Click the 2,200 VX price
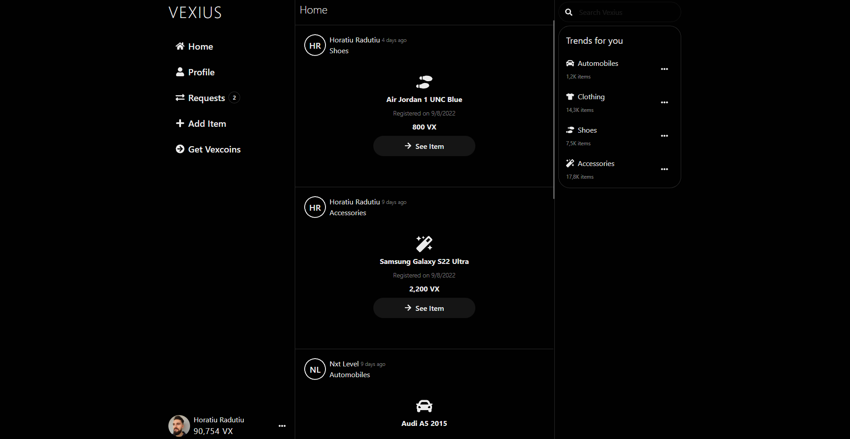Viewport: 850px width, 439px height. pyautogui.click(x=424, y=289)
